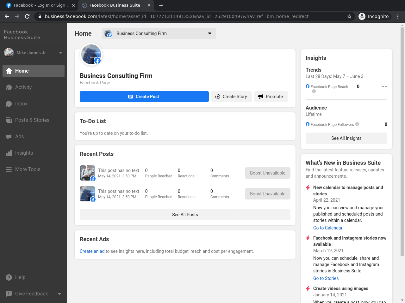This screenshot has width=405, height=303.
Task: Open Insights via the bar chart icon
Action: coord(9,153)
